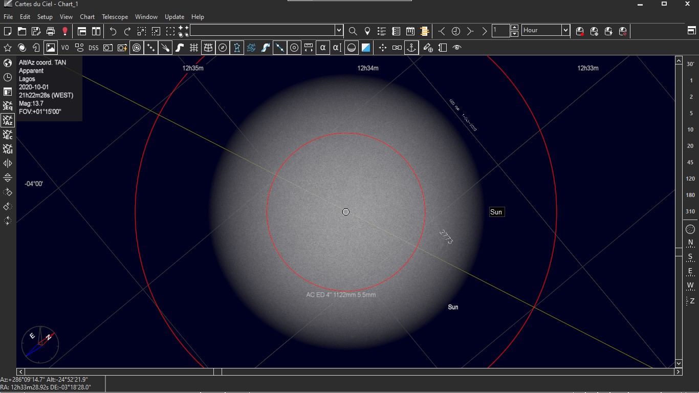Open the Chart menu
The image size is (699, 393).
coord(88,17)
